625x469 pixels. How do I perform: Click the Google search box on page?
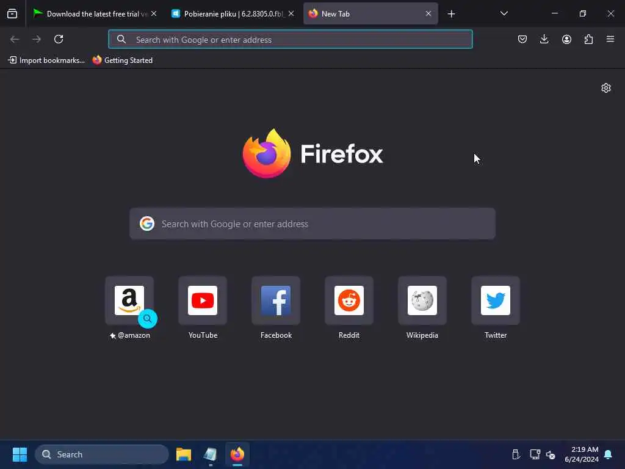(x=312, y=224)
